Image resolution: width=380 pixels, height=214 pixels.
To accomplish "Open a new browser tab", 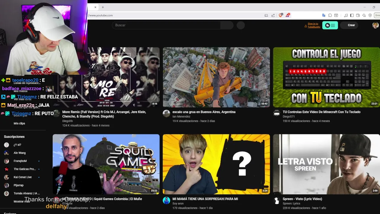I will 103,7.
